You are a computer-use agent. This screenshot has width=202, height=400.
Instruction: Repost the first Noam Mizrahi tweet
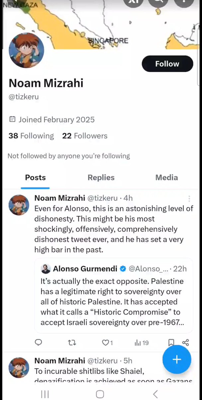[x=72, y=342]
